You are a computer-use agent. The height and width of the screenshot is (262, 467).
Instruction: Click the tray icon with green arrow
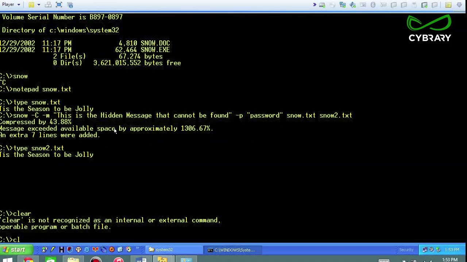point(438,250)
